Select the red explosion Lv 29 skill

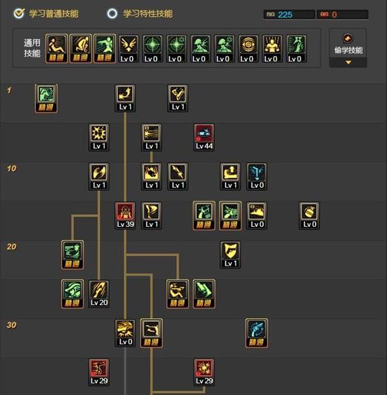click(x=204, y=372)
